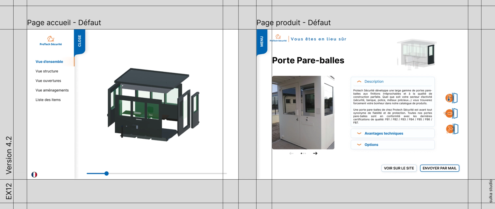
Task: Select Vue structure in the sidebar
Action: (x=47, y=71)
